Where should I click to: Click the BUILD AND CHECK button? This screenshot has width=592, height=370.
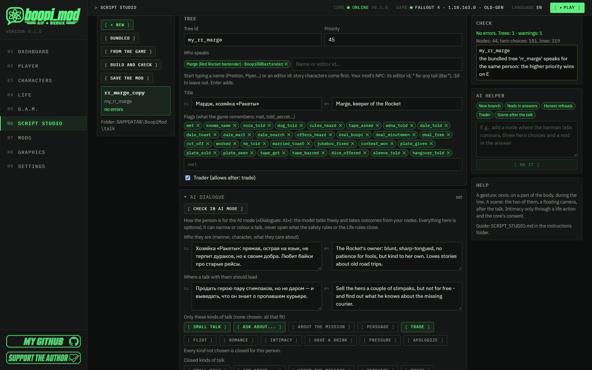131,65
